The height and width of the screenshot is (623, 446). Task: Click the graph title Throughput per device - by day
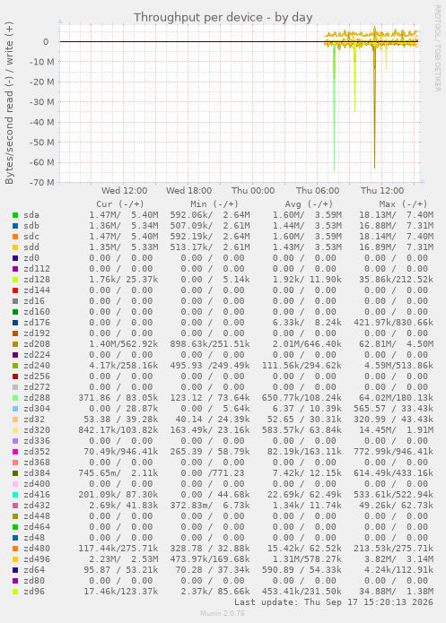click(223, 18)
